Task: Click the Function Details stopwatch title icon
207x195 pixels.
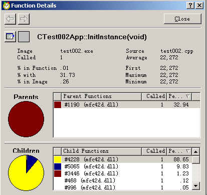Action: [x=7, y=6]
